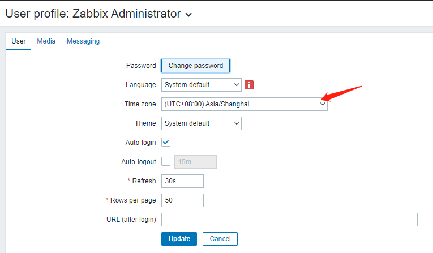The image size is (433, 253).
Task: Click the Cancel button
Action: [220, 239]
